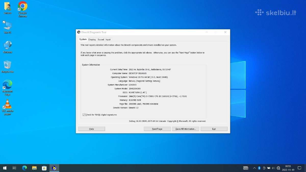Image resolution: width=306 pixels, height=172 pixels.
Task: Click the Current Date/Time value
Action: coord(150,70)
